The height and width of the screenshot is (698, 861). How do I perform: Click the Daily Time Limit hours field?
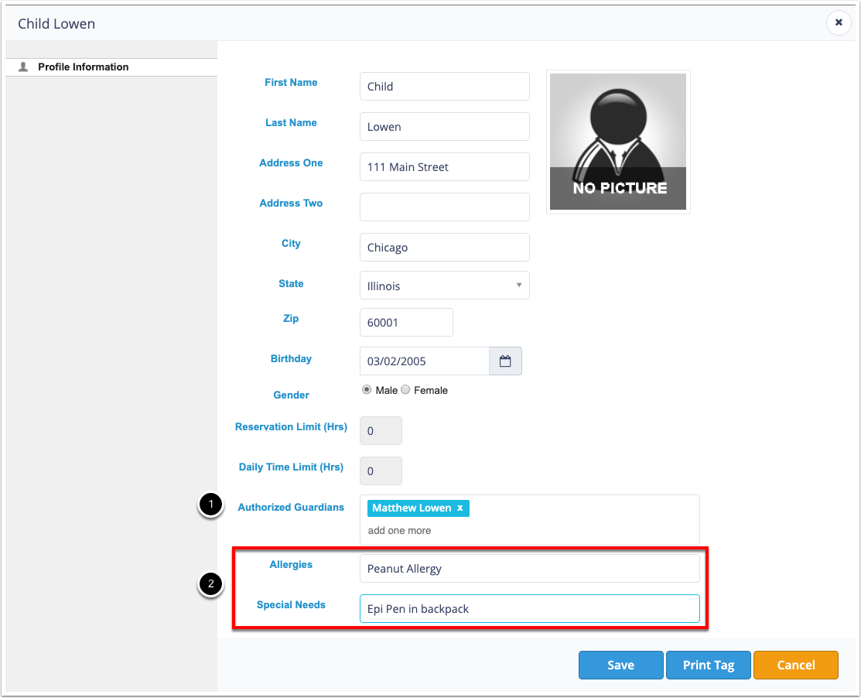pyautogui.click(x=381, y=470)
